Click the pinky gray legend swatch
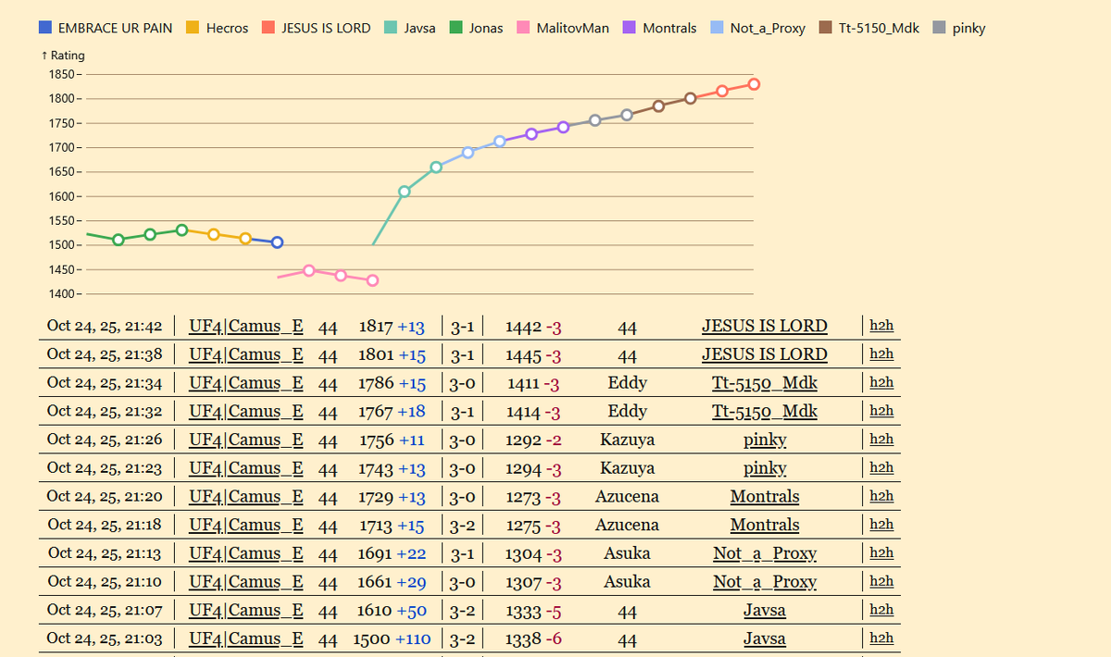This screenshot has height=657, width=1111. pos(939,28)
